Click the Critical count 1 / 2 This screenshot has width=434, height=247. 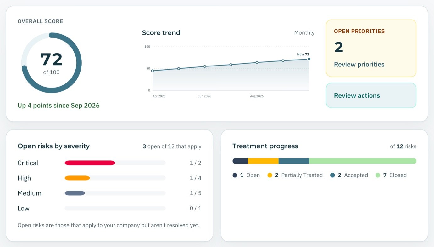[196, 163]
